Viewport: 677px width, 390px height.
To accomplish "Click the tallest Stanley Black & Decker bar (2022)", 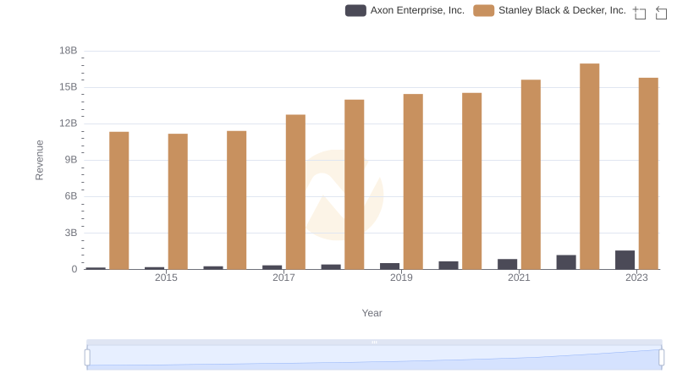I will tap(589, 167).
